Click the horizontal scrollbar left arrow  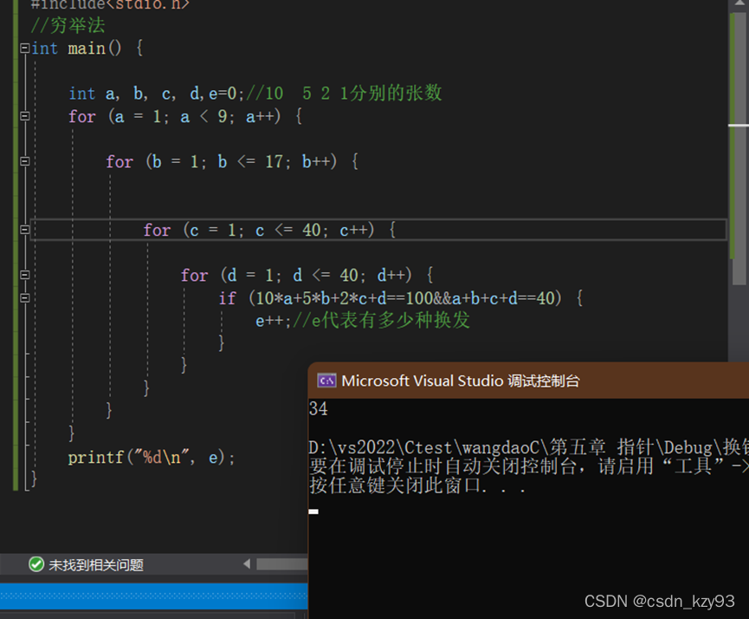pos(247,564)
